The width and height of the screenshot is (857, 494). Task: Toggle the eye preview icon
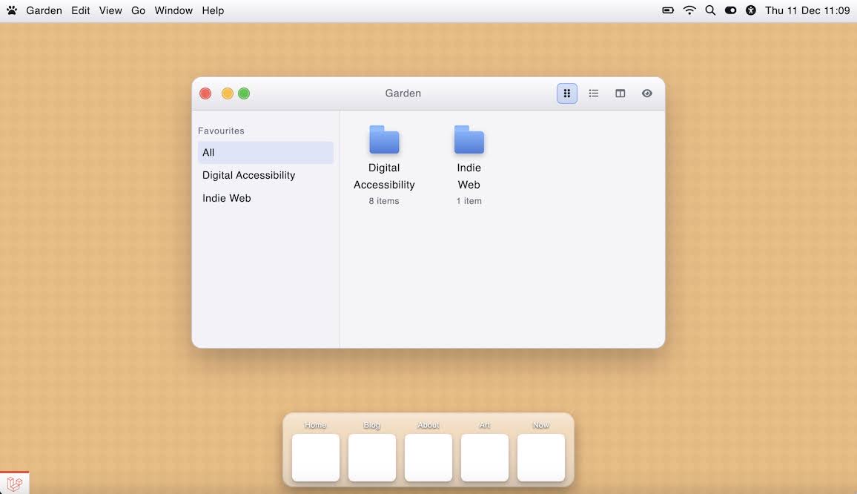click(647, 93)
